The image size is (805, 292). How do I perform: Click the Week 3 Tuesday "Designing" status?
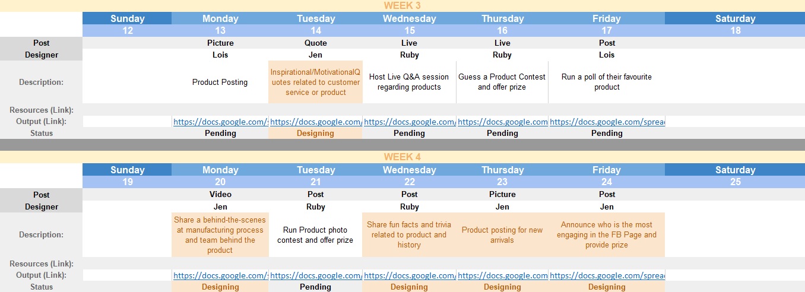316,134
